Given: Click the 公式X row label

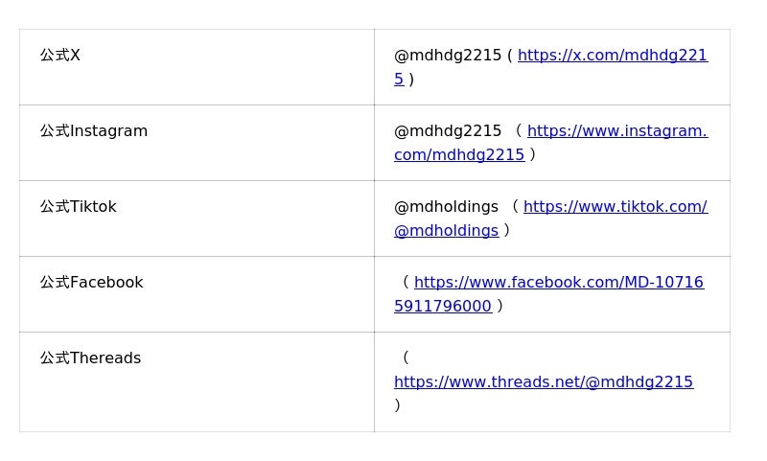Looking at the screenshot, I should pos(60,56).
